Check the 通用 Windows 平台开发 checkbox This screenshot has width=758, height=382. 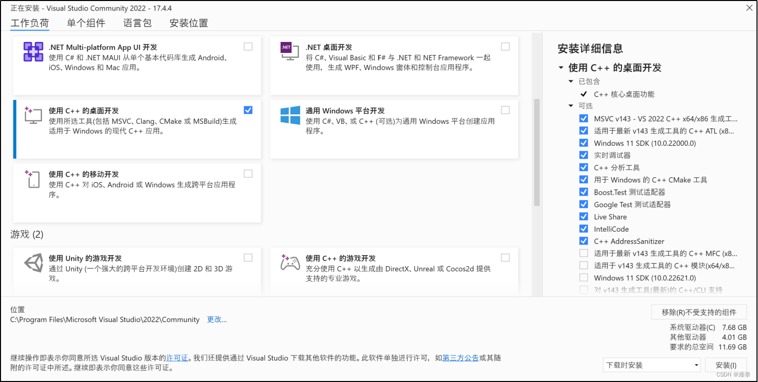coord(505,110)
